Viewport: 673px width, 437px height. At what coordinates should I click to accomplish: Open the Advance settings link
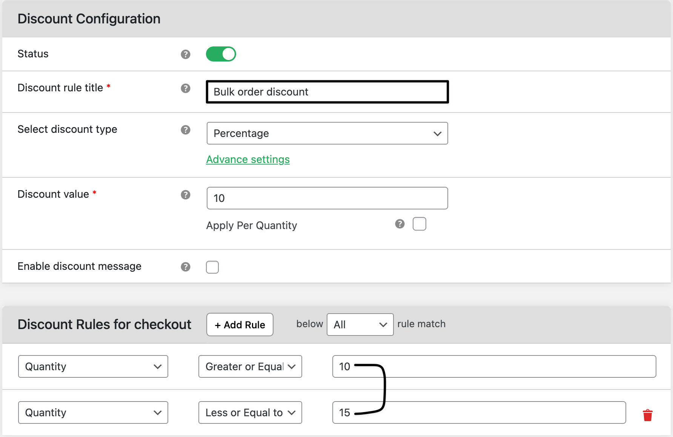click(248, 159)
